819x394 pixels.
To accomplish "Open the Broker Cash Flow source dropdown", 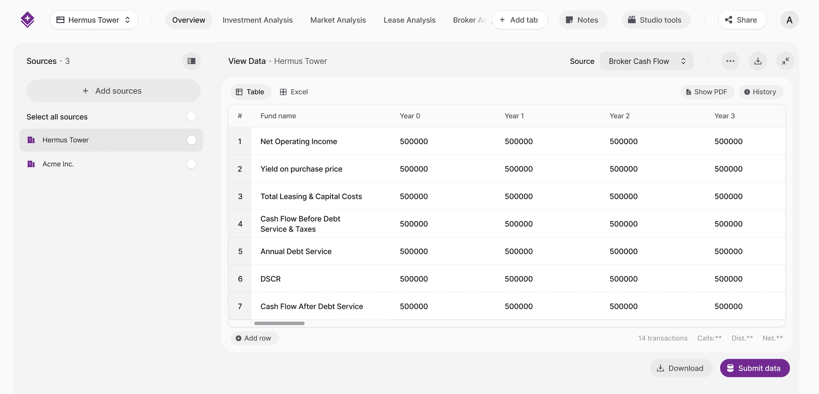I will pos(646,61).
